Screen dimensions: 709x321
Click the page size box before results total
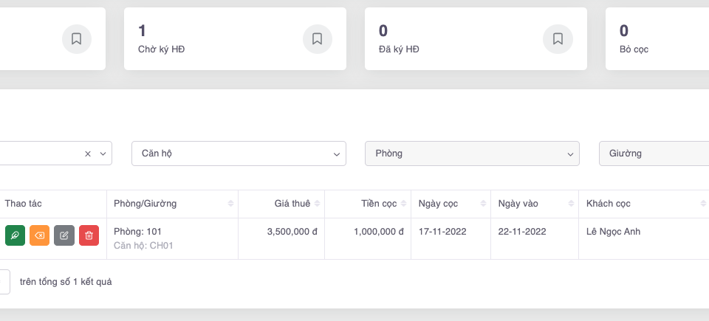click(x=3, y=281)
